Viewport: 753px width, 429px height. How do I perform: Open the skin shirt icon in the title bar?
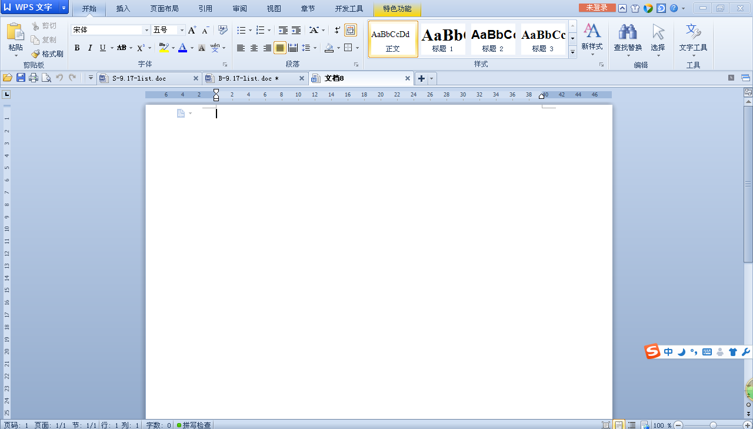tap(635, 8)
